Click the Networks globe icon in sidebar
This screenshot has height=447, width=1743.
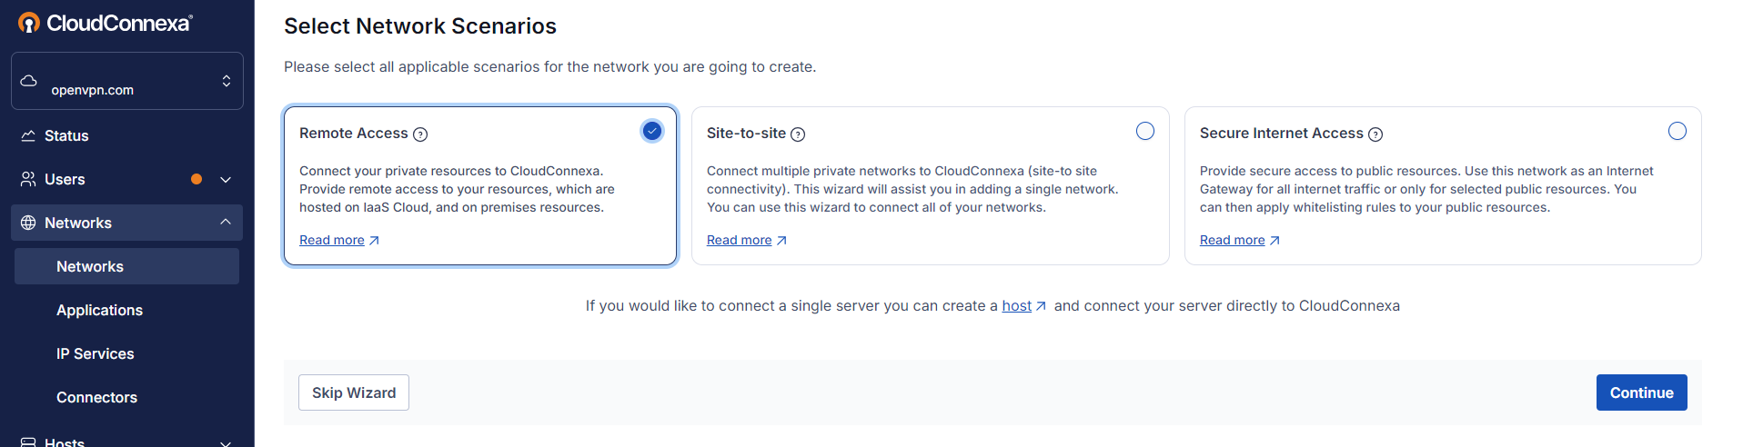[x=28, y=223]
